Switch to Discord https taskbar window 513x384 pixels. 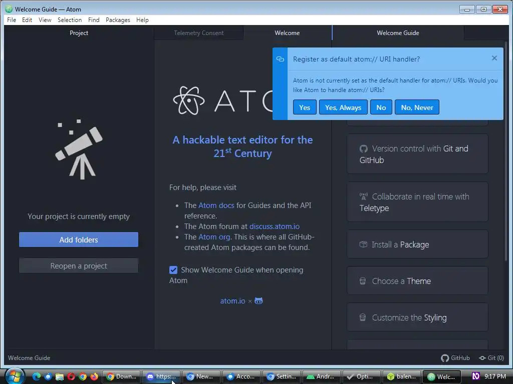[161, 376]
